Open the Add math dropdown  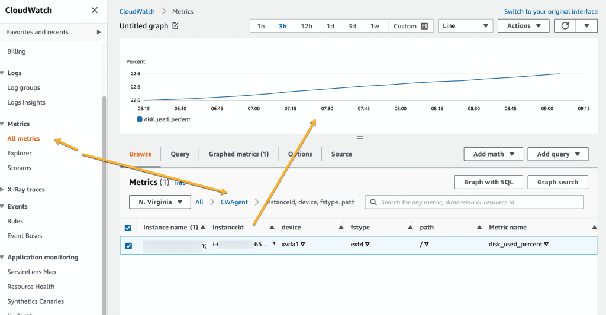493,154
